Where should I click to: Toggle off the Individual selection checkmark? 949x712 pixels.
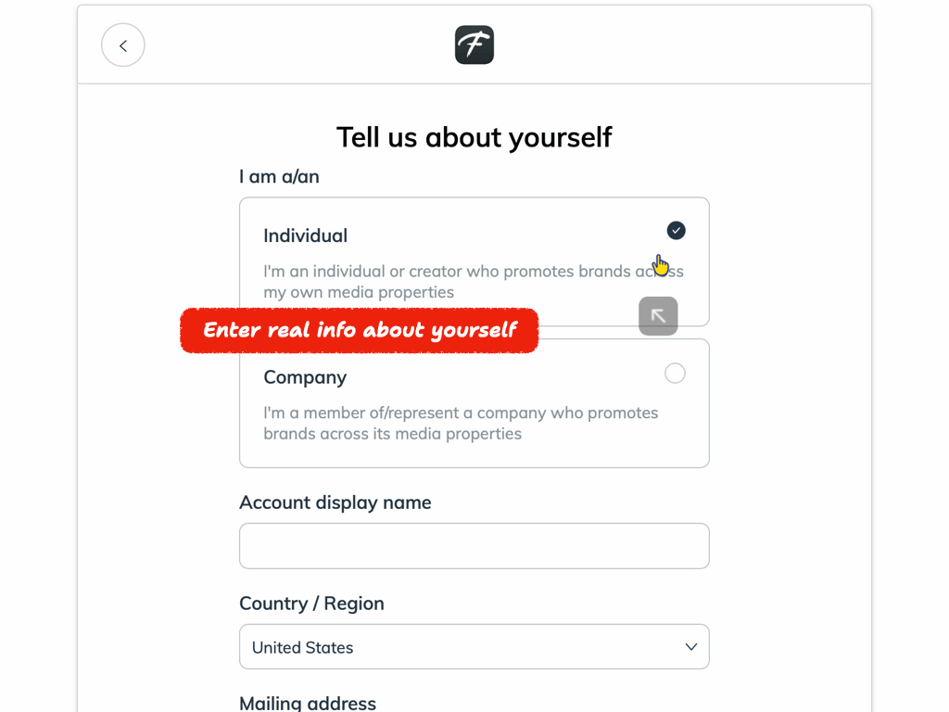676,230
